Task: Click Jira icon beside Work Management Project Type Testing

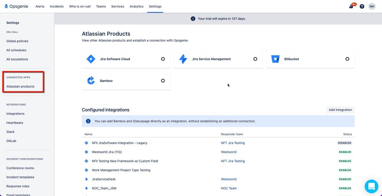Action: point(86,170)
